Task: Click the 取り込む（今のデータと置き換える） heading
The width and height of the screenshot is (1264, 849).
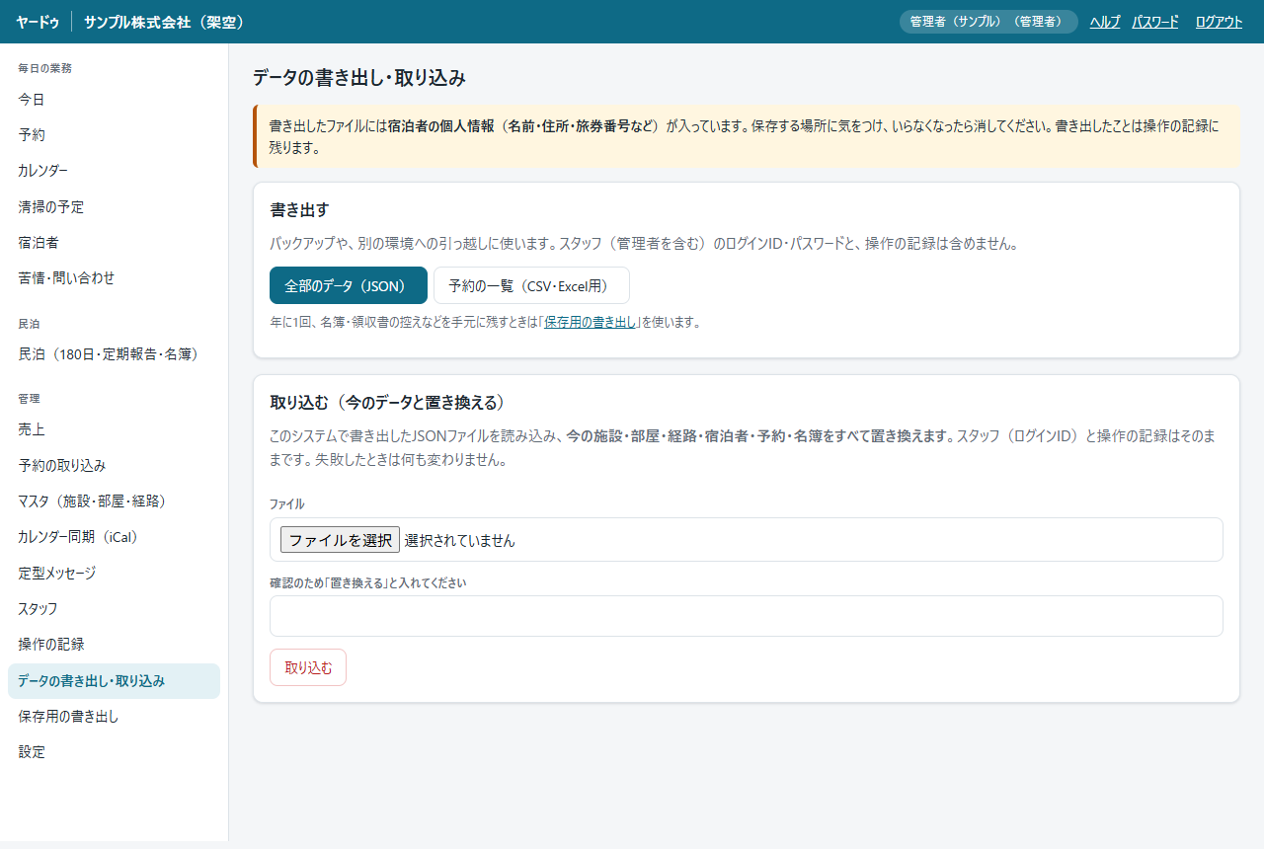Action: point(388,402)
